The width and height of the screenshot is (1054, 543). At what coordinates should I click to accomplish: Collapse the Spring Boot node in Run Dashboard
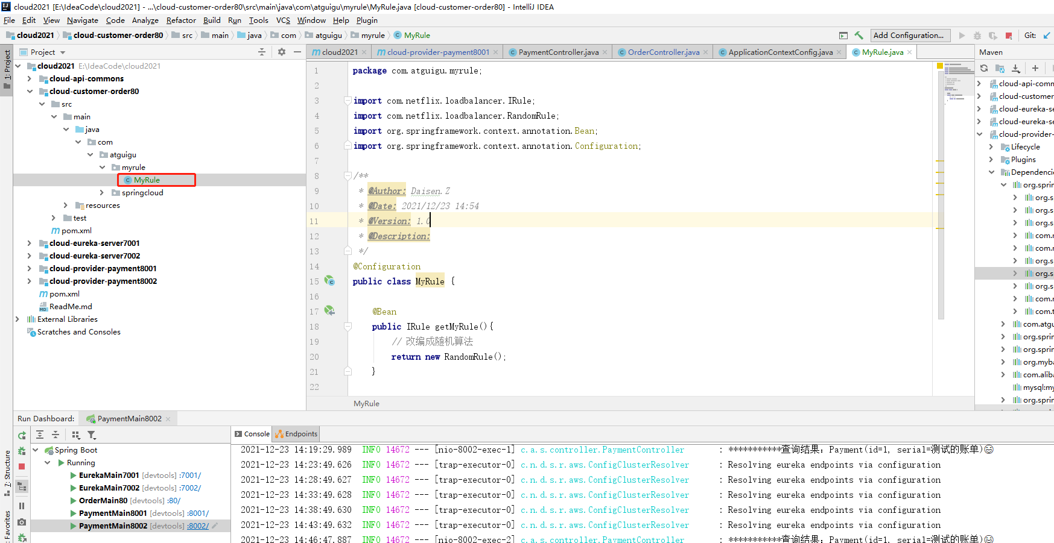click(x=35, y=450)
